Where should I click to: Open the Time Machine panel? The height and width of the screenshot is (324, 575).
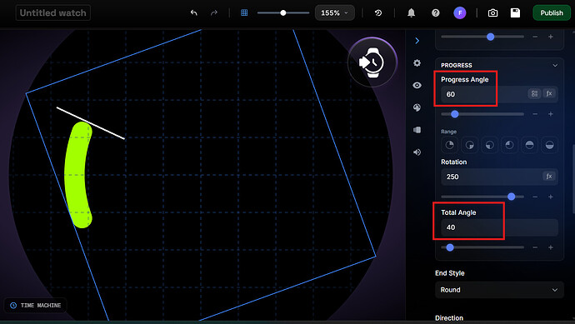36,306
